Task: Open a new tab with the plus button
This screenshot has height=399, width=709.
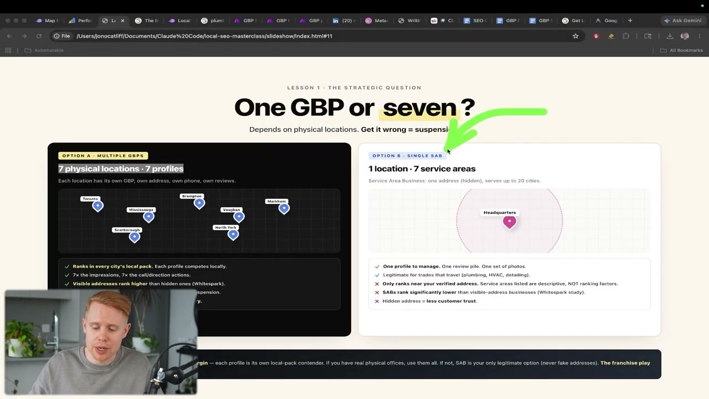Action: (x=630, y=21)
